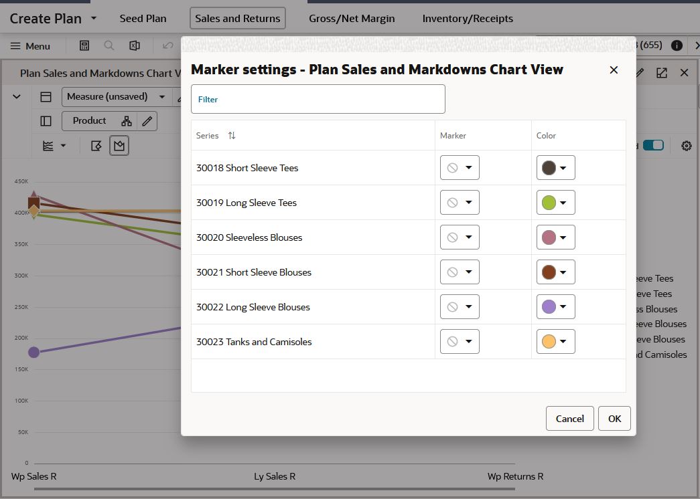This screenshot has height=499, width=700.
Task: Pick color for 30018 Short Sleeve Tees
Action: click(x=555, y=168)
